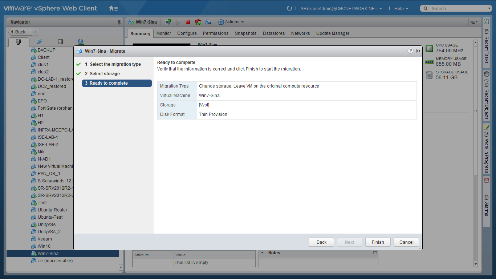Pin the Navigator panel
Viewport: 496px width, 279px height.
coord(119,22)
